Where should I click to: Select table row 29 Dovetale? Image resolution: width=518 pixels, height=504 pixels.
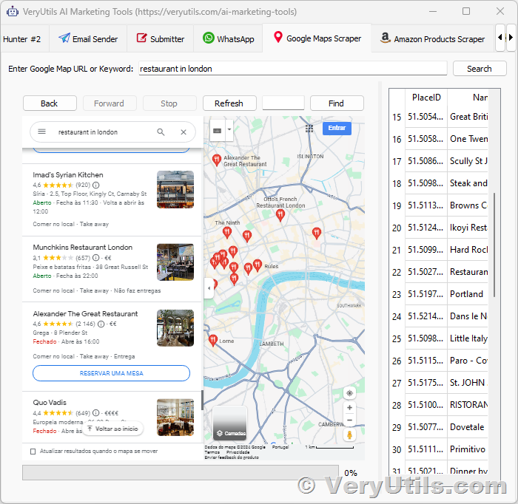pos(440,427)
